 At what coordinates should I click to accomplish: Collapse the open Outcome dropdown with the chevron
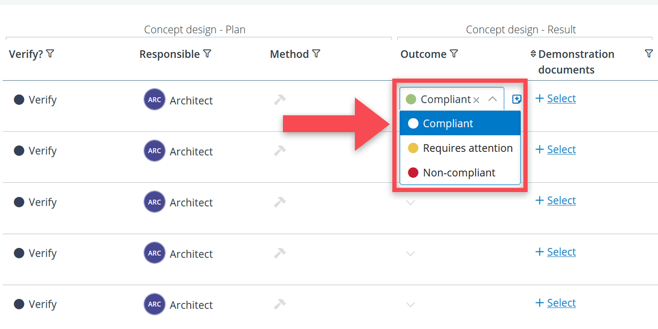tap(492, 99)
